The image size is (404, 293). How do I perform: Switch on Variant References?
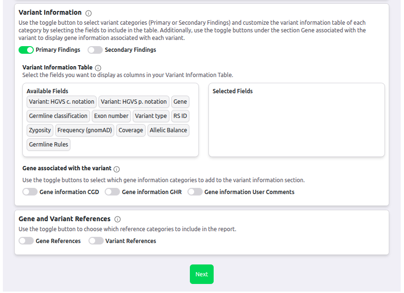pyautogui.click(x=96, y=241)
